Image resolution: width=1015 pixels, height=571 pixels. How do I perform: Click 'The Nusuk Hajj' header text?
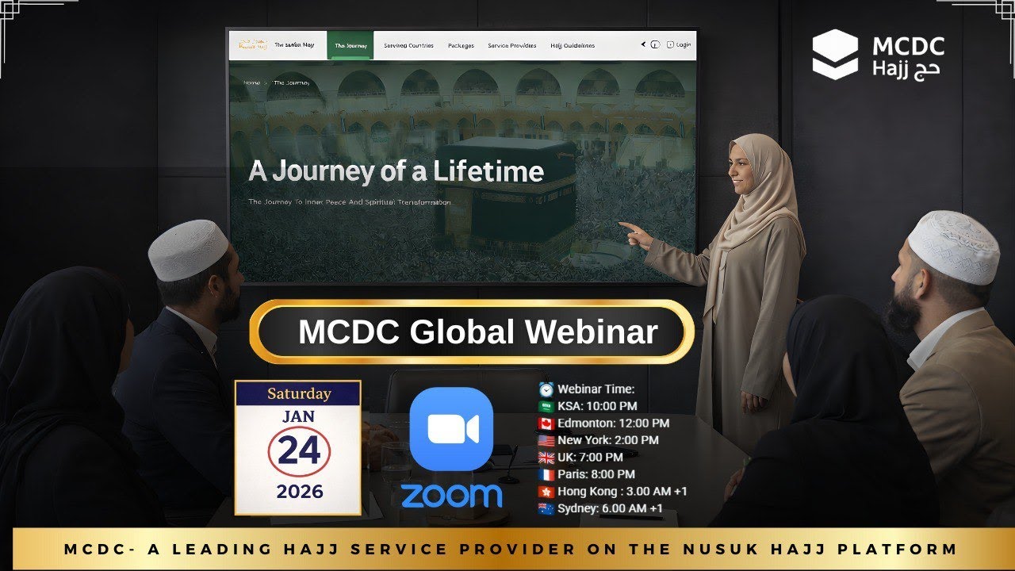294,45
